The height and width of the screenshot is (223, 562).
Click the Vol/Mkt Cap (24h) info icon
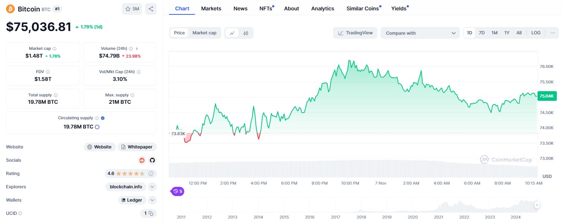(139, 72)
